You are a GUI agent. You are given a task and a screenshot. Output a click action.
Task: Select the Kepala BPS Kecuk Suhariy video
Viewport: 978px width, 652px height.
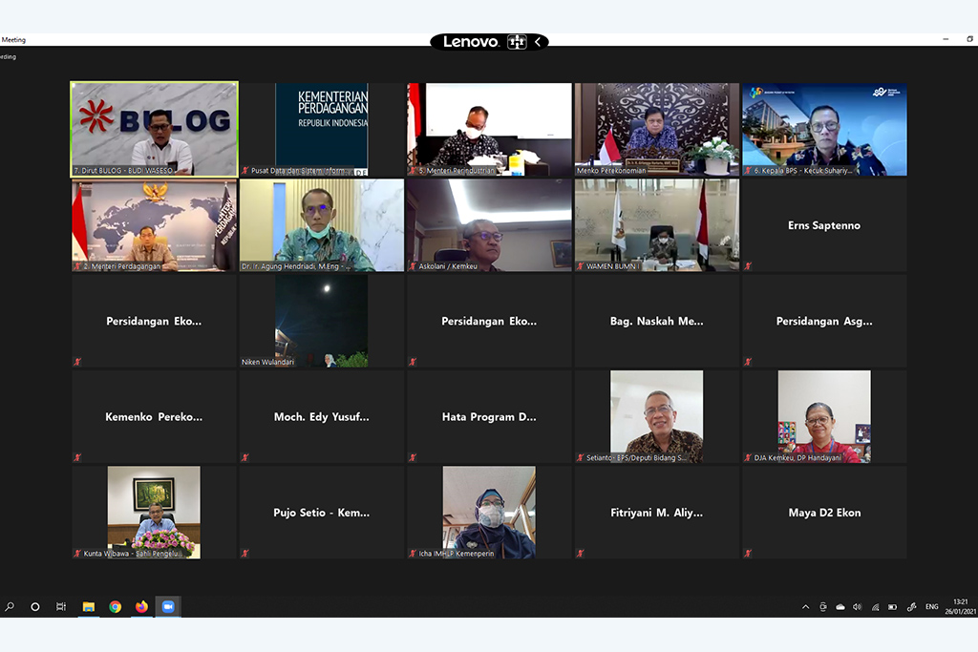coord(824,129)
